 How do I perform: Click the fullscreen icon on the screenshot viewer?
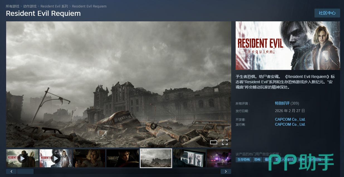pyautogui.click(x=225, y=143)
